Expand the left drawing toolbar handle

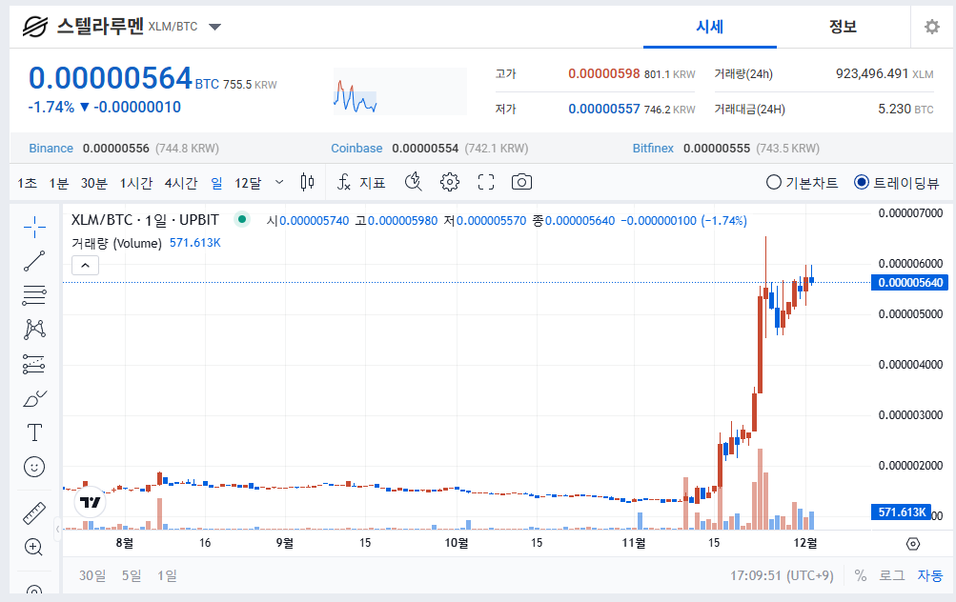(x=58, y=529)
